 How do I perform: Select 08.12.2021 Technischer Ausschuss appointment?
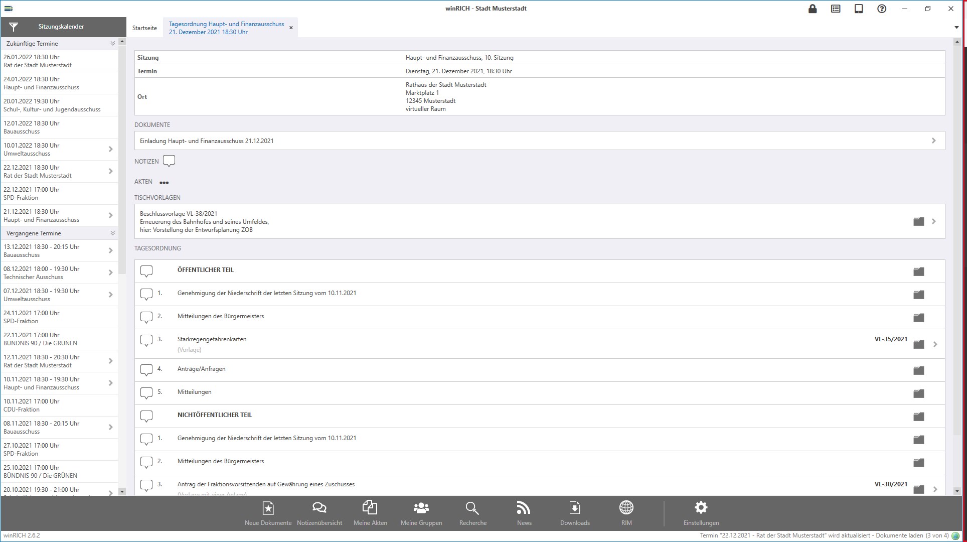(x=59, y=273)
